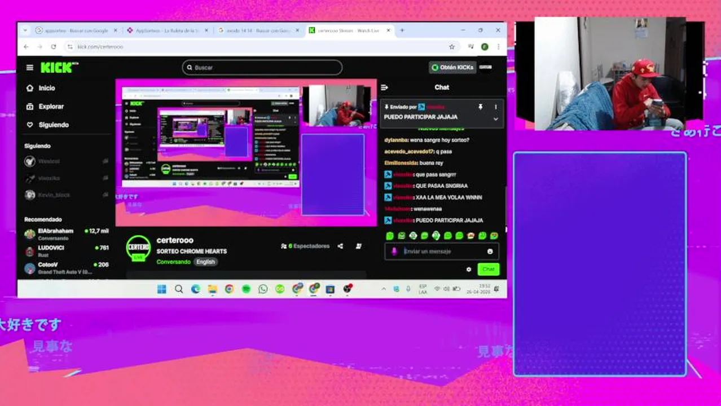Collapse the chat panel with the arrow icon
The image size is (721, 406).
(384, 87)
